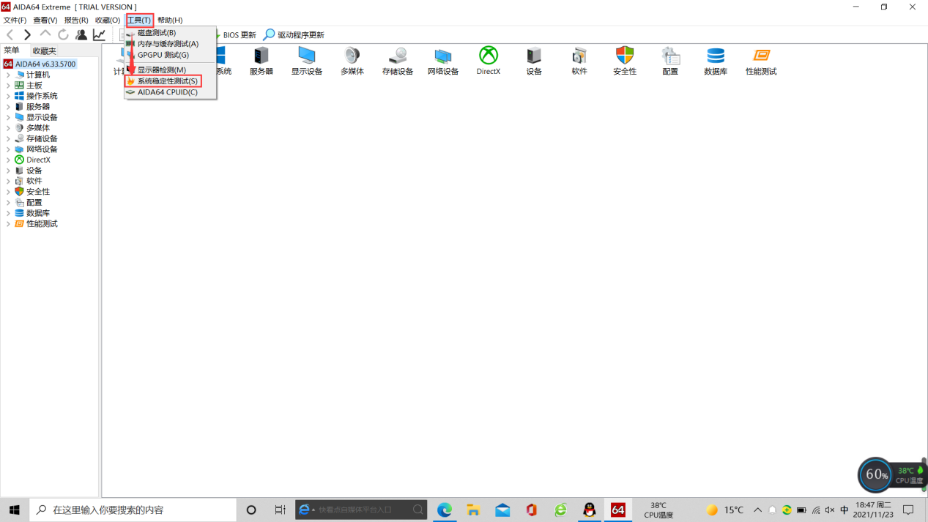Open the 数据库 category icon in the main pane
This screenshot has width=928, height=522.
pyautogui.click(x=716, y=61)
